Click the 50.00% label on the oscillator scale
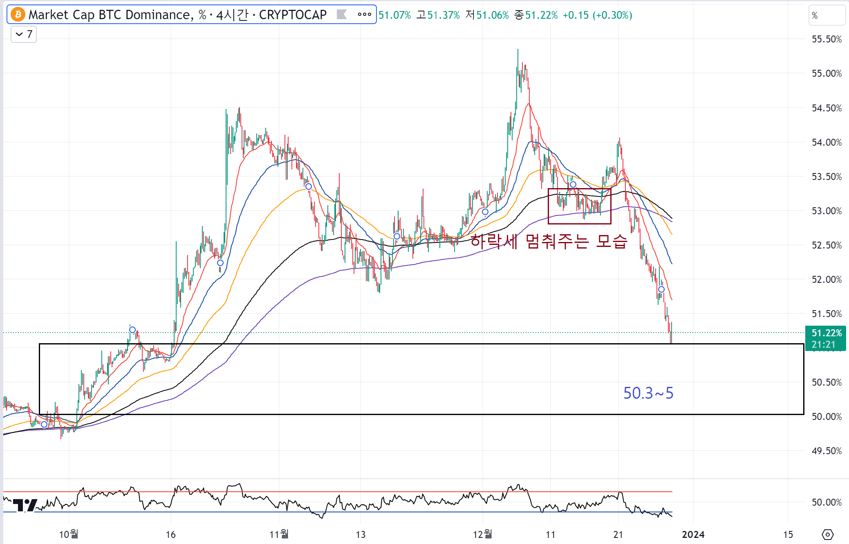The image size is (849, 544). tap(826, 502)
